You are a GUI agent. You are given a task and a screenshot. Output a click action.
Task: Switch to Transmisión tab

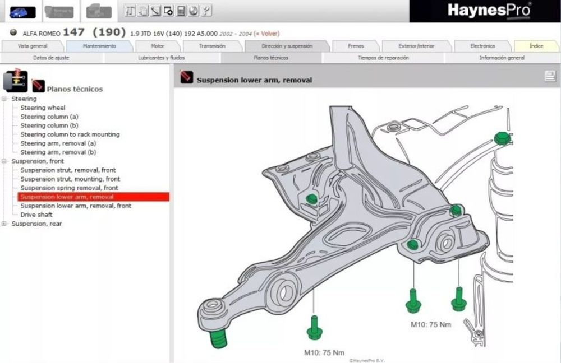pyautogui.click(x=212, y=46)
